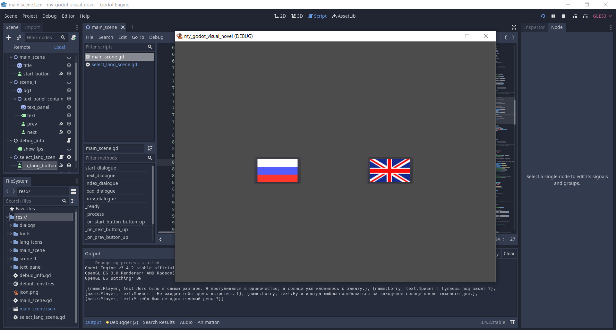Viewport: 616px width, 330px height.
Task: Open the Debugger (2) bottom tab
Action: [122, 322]
